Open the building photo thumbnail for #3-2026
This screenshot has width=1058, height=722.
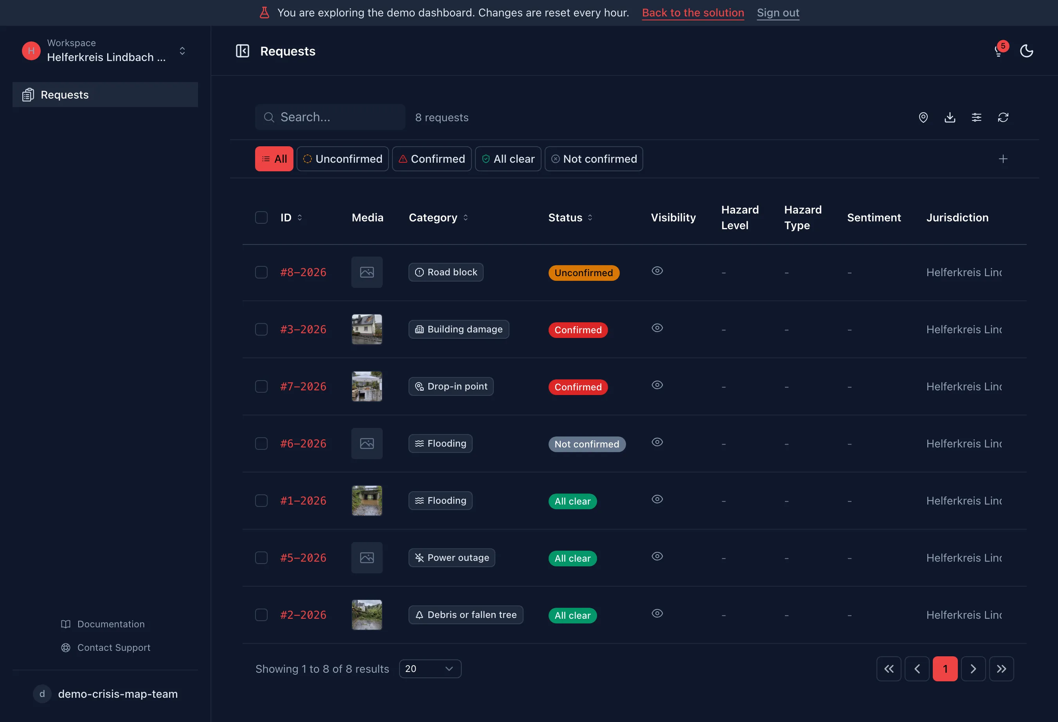click(367, 329)
